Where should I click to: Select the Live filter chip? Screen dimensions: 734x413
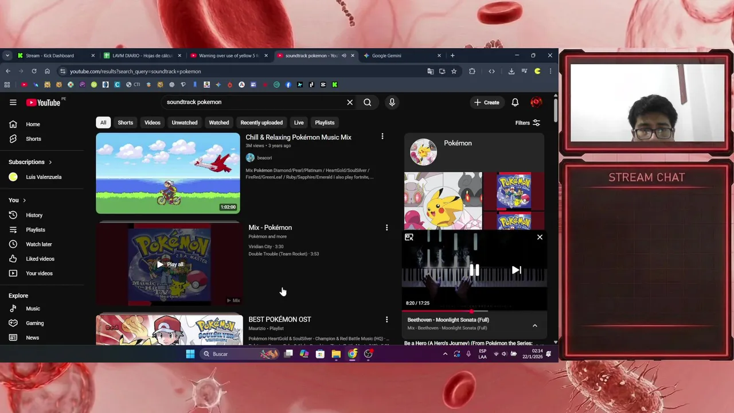[x=299, y=123]
